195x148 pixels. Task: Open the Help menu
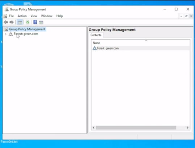(59, 16)
